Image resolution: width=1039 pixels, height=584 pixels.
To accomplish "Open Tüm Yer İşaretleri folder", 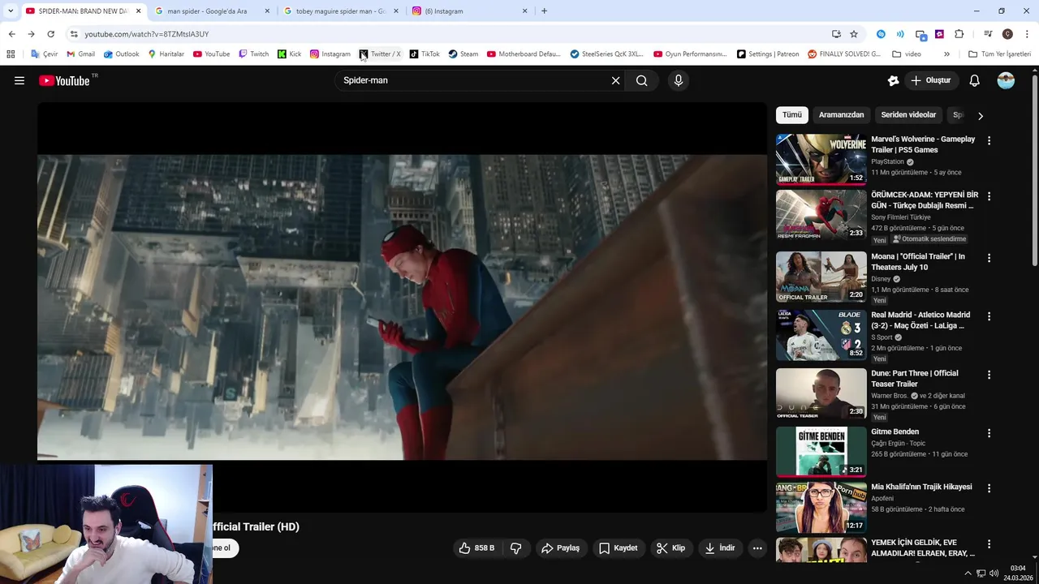I will point(999,54).
